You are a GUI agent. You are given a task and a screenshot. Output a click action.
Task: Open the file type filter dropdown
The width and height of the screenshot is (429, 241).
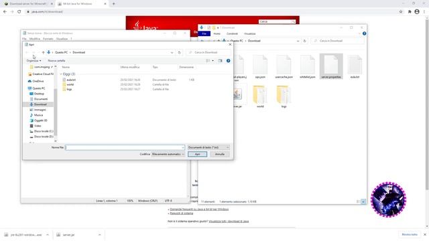(208, 147)
